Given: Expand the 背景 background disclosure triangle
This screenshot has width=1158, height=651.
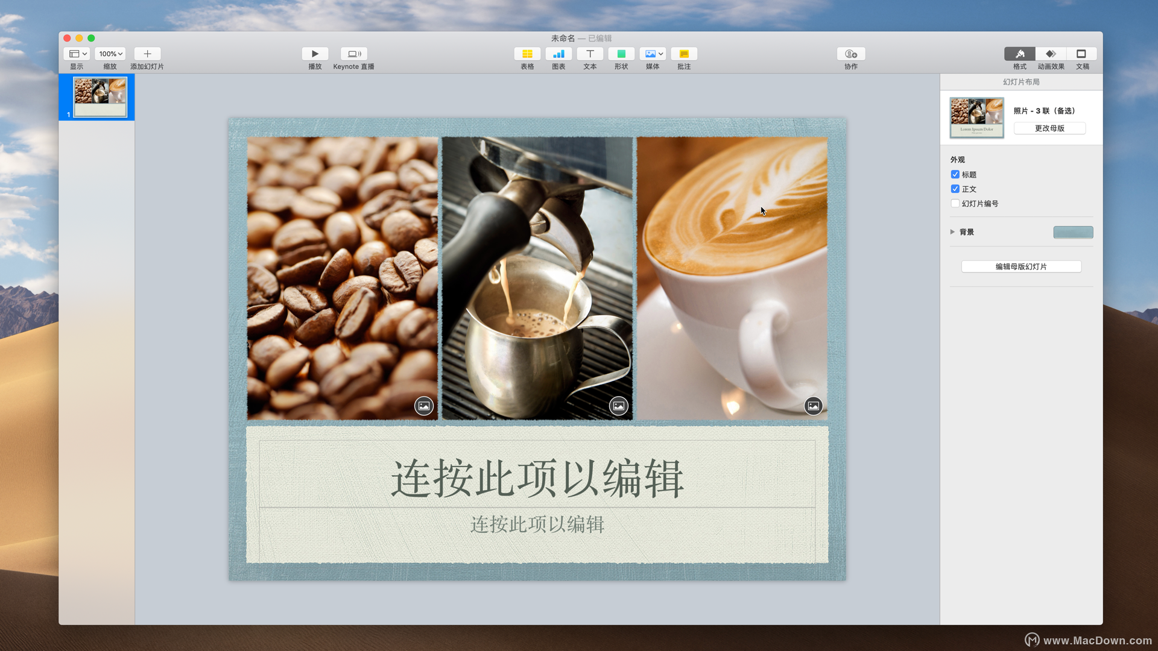Looking at the screenshot, I should [952, 231].
